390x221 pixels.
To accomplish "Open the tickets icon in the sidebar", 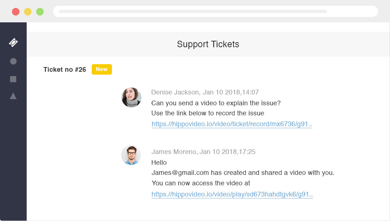I will tap(13, 43).
